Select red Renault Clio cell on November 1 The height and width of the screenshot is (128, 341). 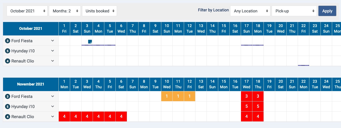click(x=64, y=117)
